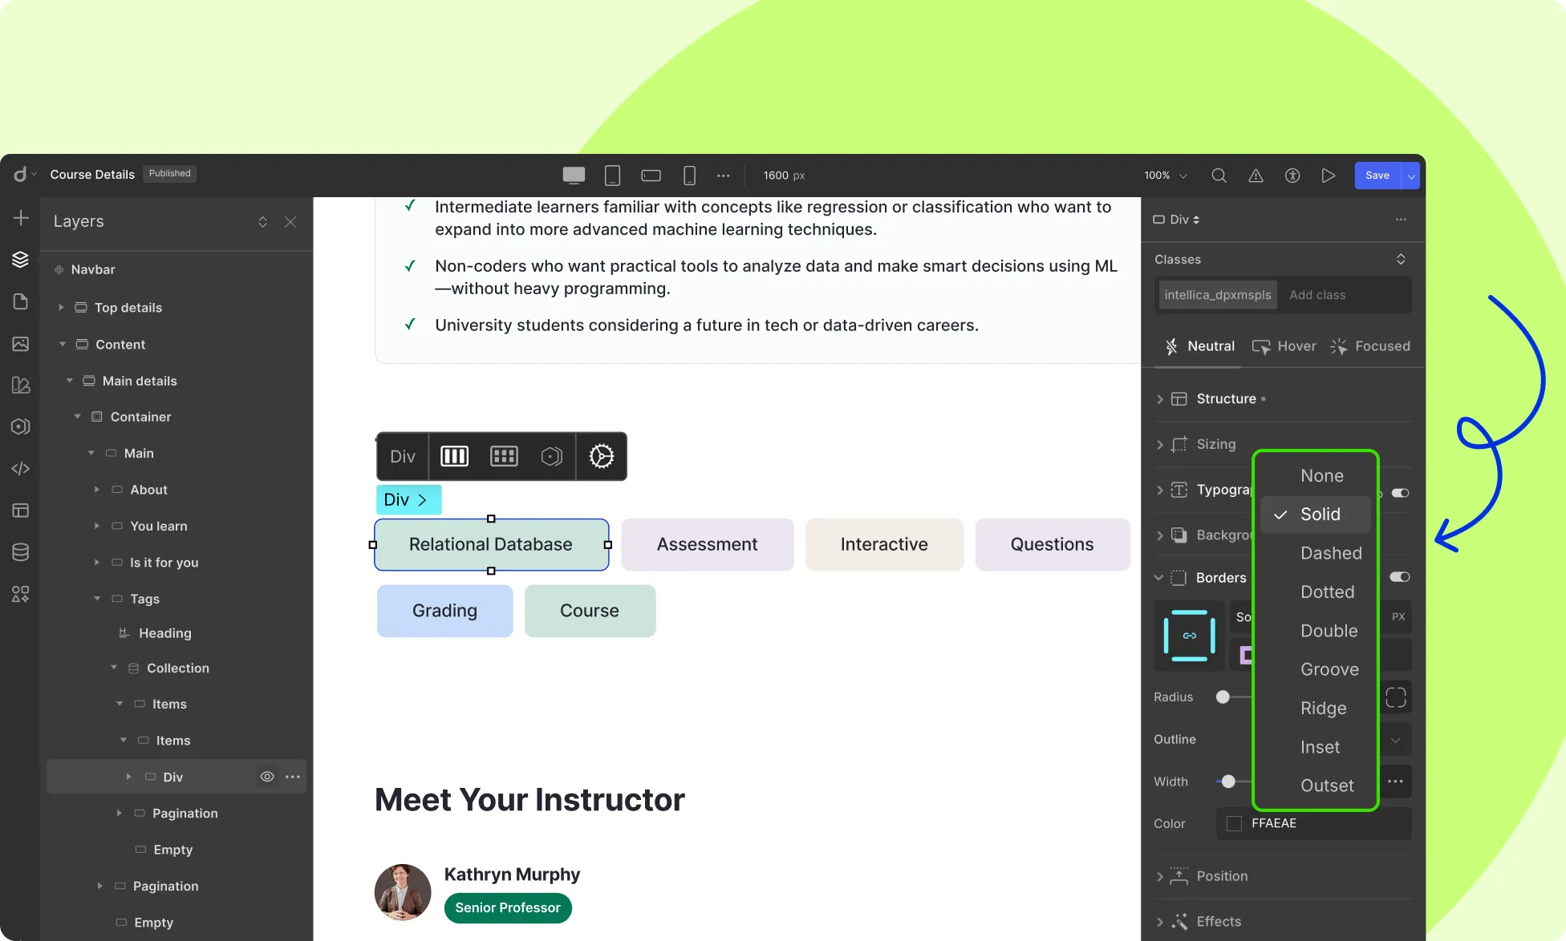Open the Media images icon in sidebar
The height and width of the screenshot is (941, 1566).
click(21, 344)
